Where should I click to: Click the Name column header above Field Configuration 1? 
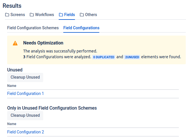click(12, 86)
